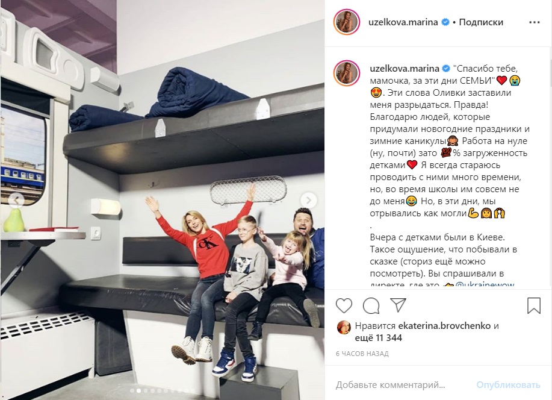Viewport: 552px width, 400px height.
Task: Open comments via speech bubble icon
Action: [x=371, y=305]
